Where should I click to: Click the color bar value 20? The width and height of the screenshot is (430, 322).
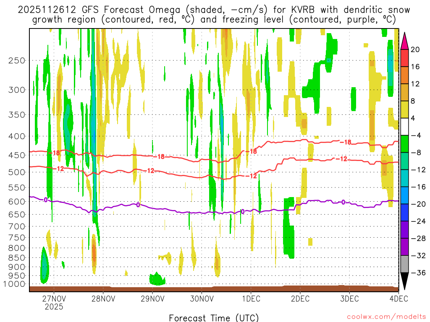(x=415, y=49)
